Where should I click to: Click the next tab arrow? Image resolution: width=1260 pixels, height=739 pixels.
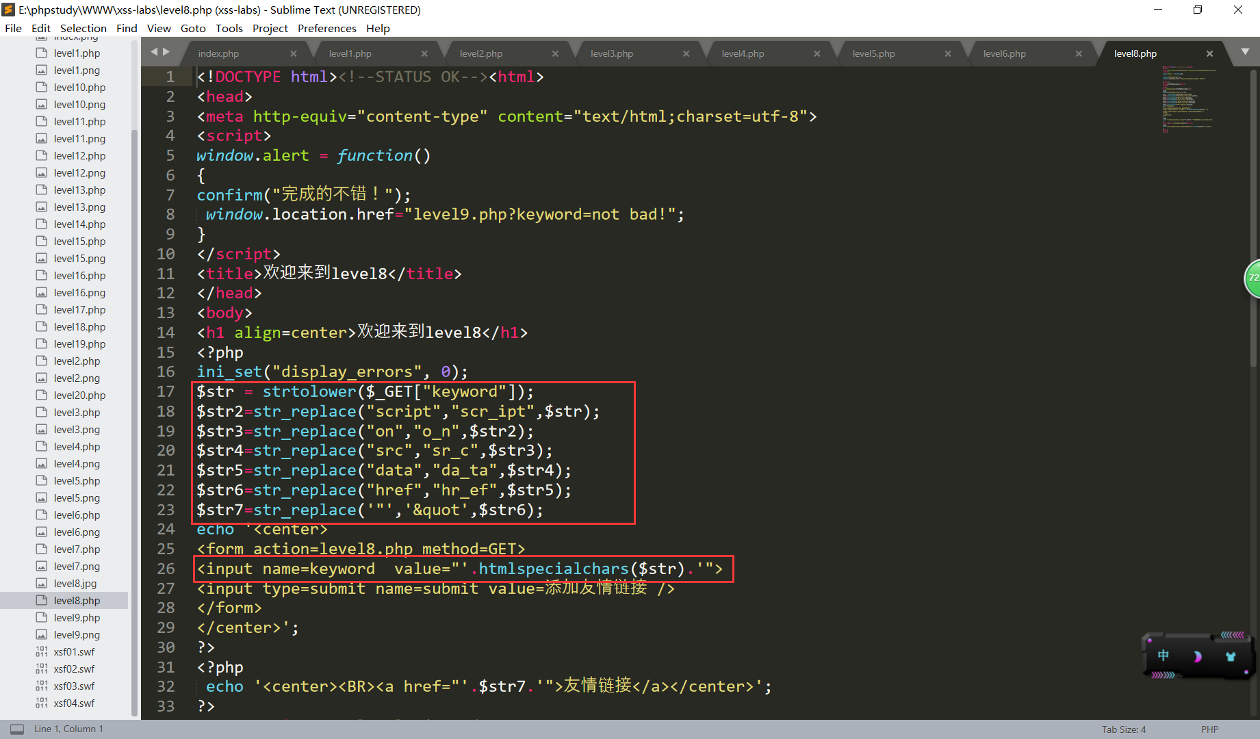[x=166, y=51]
